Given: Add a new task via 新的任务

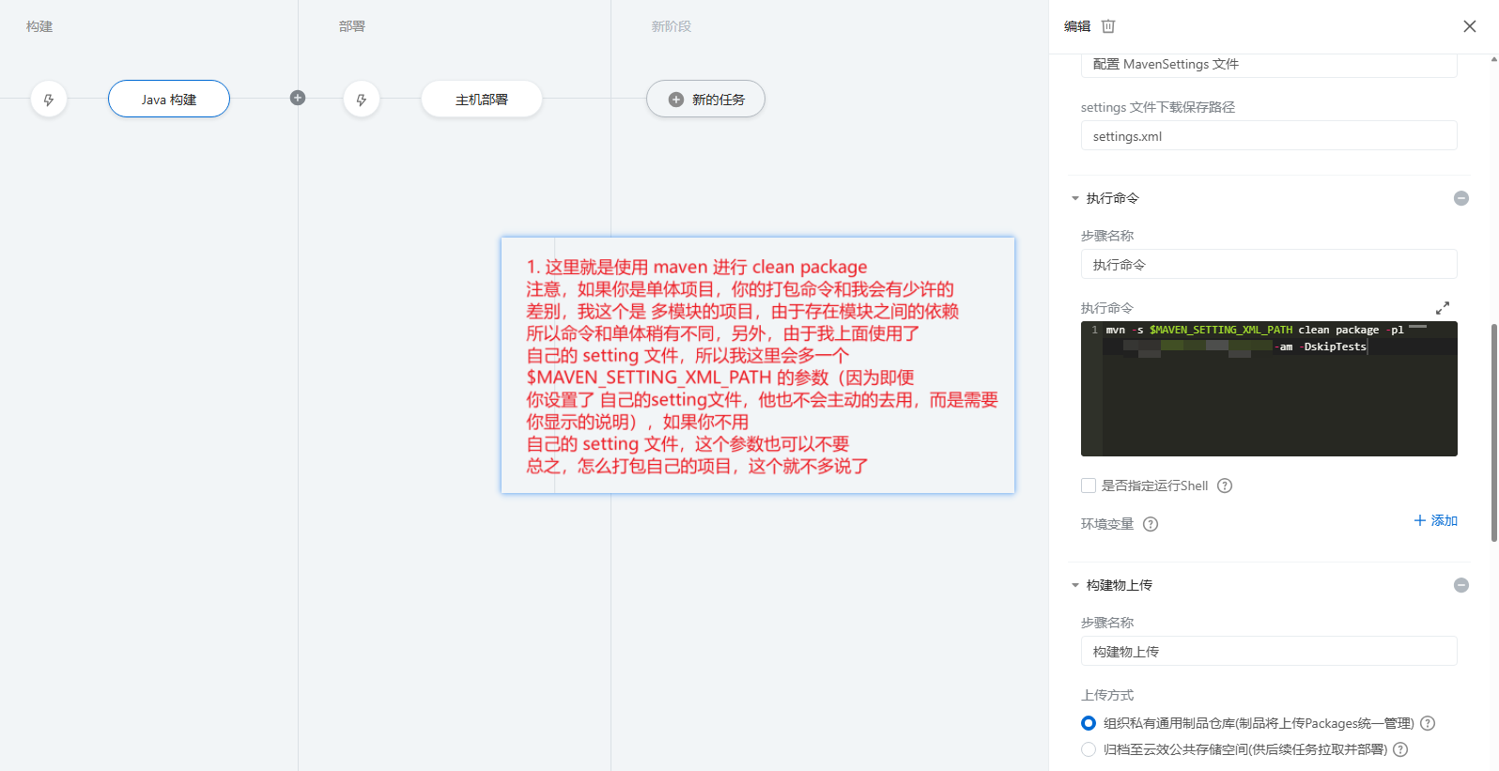Looking at the screenshot, I should coord(705,99).
